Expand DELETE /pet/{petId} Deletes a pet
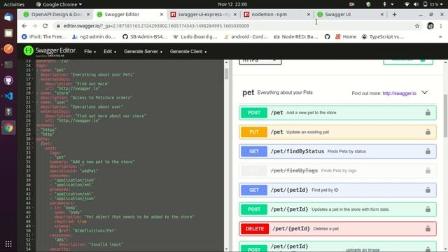This screenshot has height=252, width=448. 337,229
